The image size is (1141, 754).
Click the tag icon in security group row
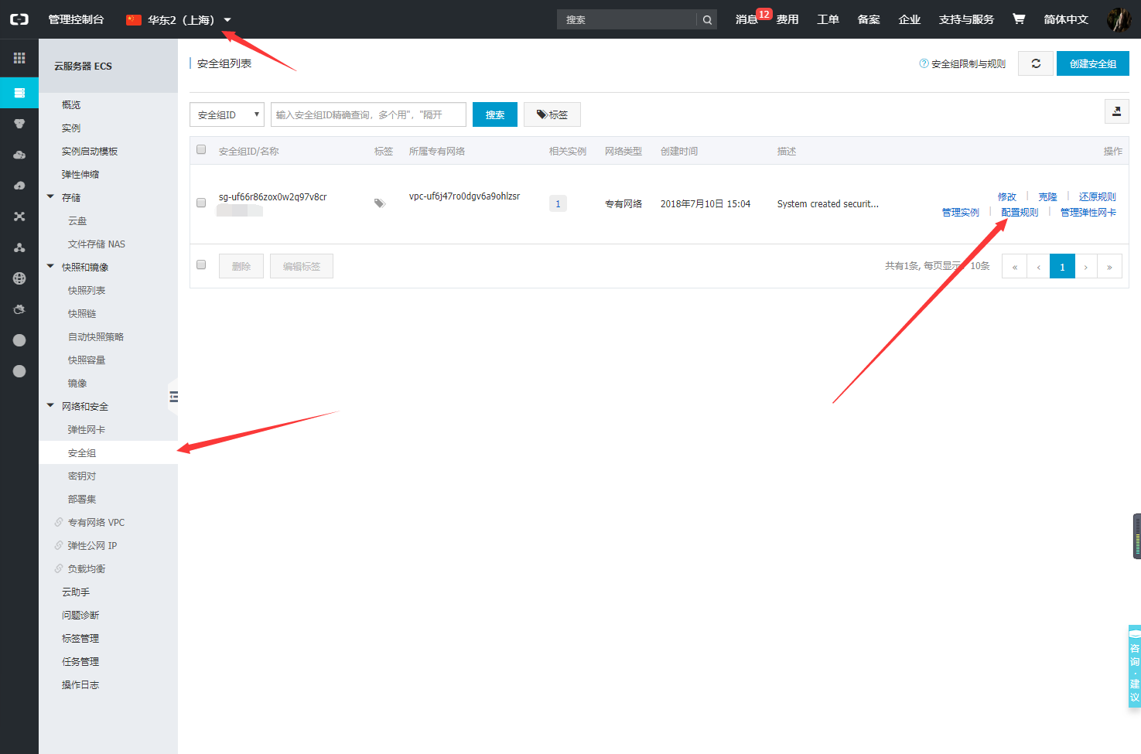pyautogui.click(x=380, y=203)
